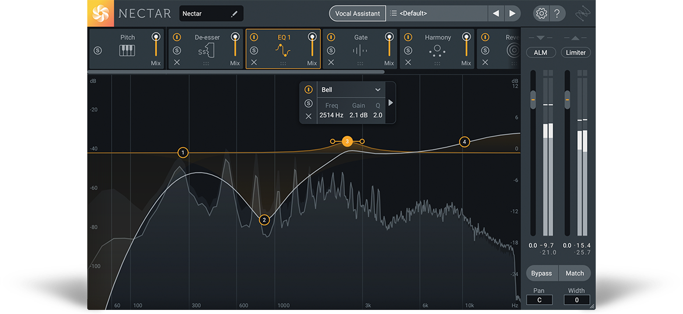Select the Harmony module icon
Viewport: 683px width, 314px height.
point(437,51)
